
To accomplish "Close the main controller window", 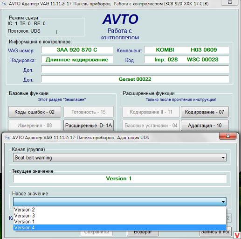I will point(229,2).
